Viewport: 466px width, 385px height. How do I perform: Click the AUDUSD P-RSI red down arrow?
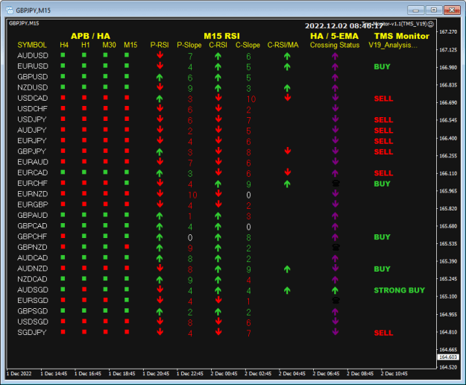click(x=160, y=55)
